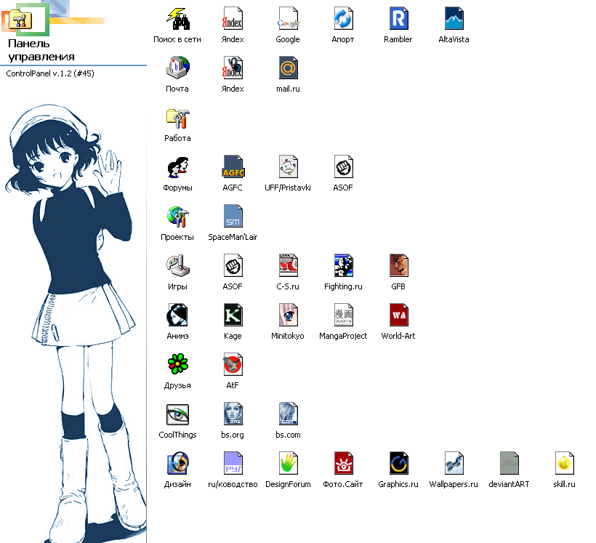Viewport: 596px width, 543px height.
Task: Open the DesignForum green hand icon
Action: (x=288, y=464)
